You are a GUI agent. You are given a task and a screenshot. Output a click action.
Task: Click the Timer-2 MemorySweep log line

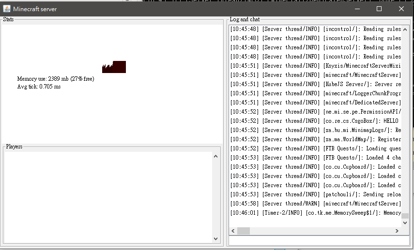316,213
